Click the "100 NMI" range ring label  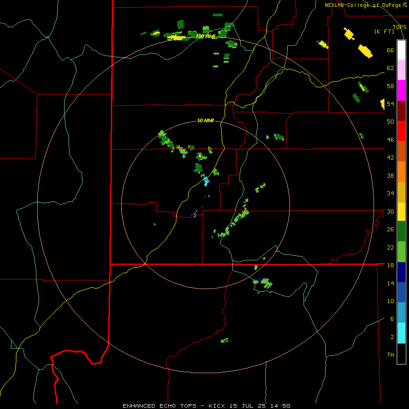tap(205, 36)
